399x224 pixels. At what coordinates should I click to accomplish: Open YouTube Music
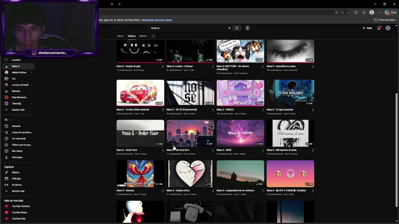19,212
